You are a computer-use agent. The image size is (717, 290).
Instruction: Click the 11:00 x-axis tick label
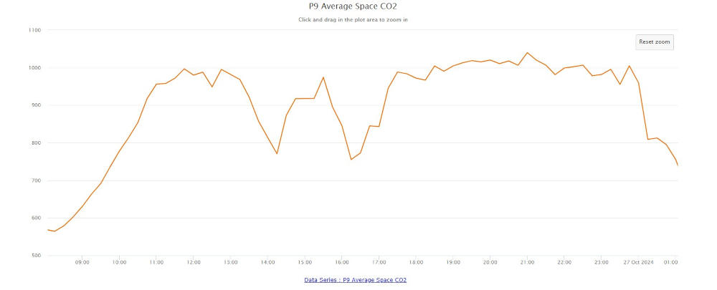point(156,263)
